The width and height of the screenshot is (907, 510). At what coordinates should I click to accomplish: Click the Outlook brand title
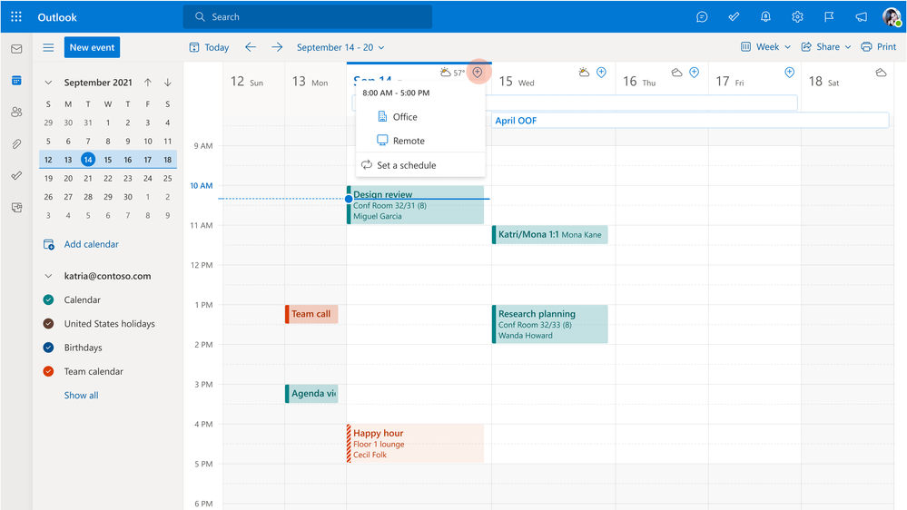point(57,17)
